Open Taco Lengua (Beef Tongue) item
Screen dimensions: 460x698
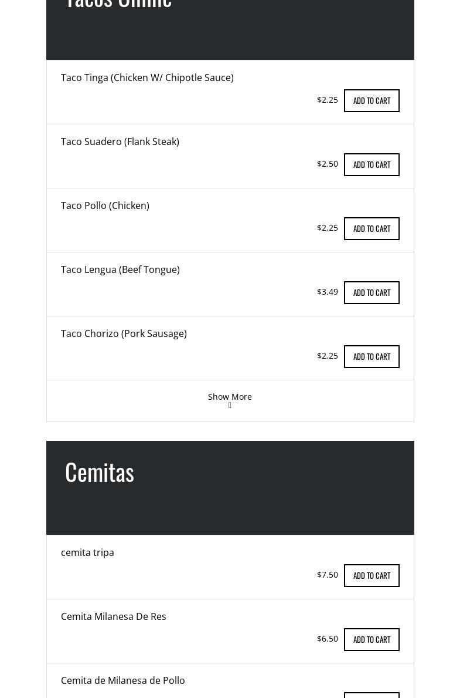point(120,270)
